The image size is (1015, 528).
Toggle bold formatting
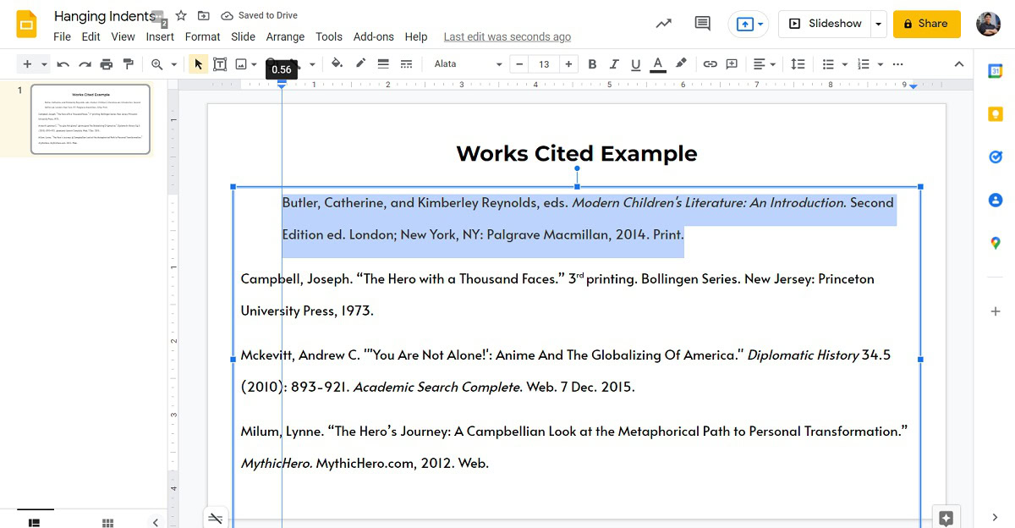coord(592,64)
